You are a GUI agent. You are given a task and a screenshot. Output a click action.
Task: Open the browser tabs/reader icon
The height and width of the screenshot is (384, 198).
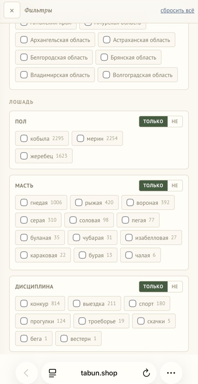point(52,373)
